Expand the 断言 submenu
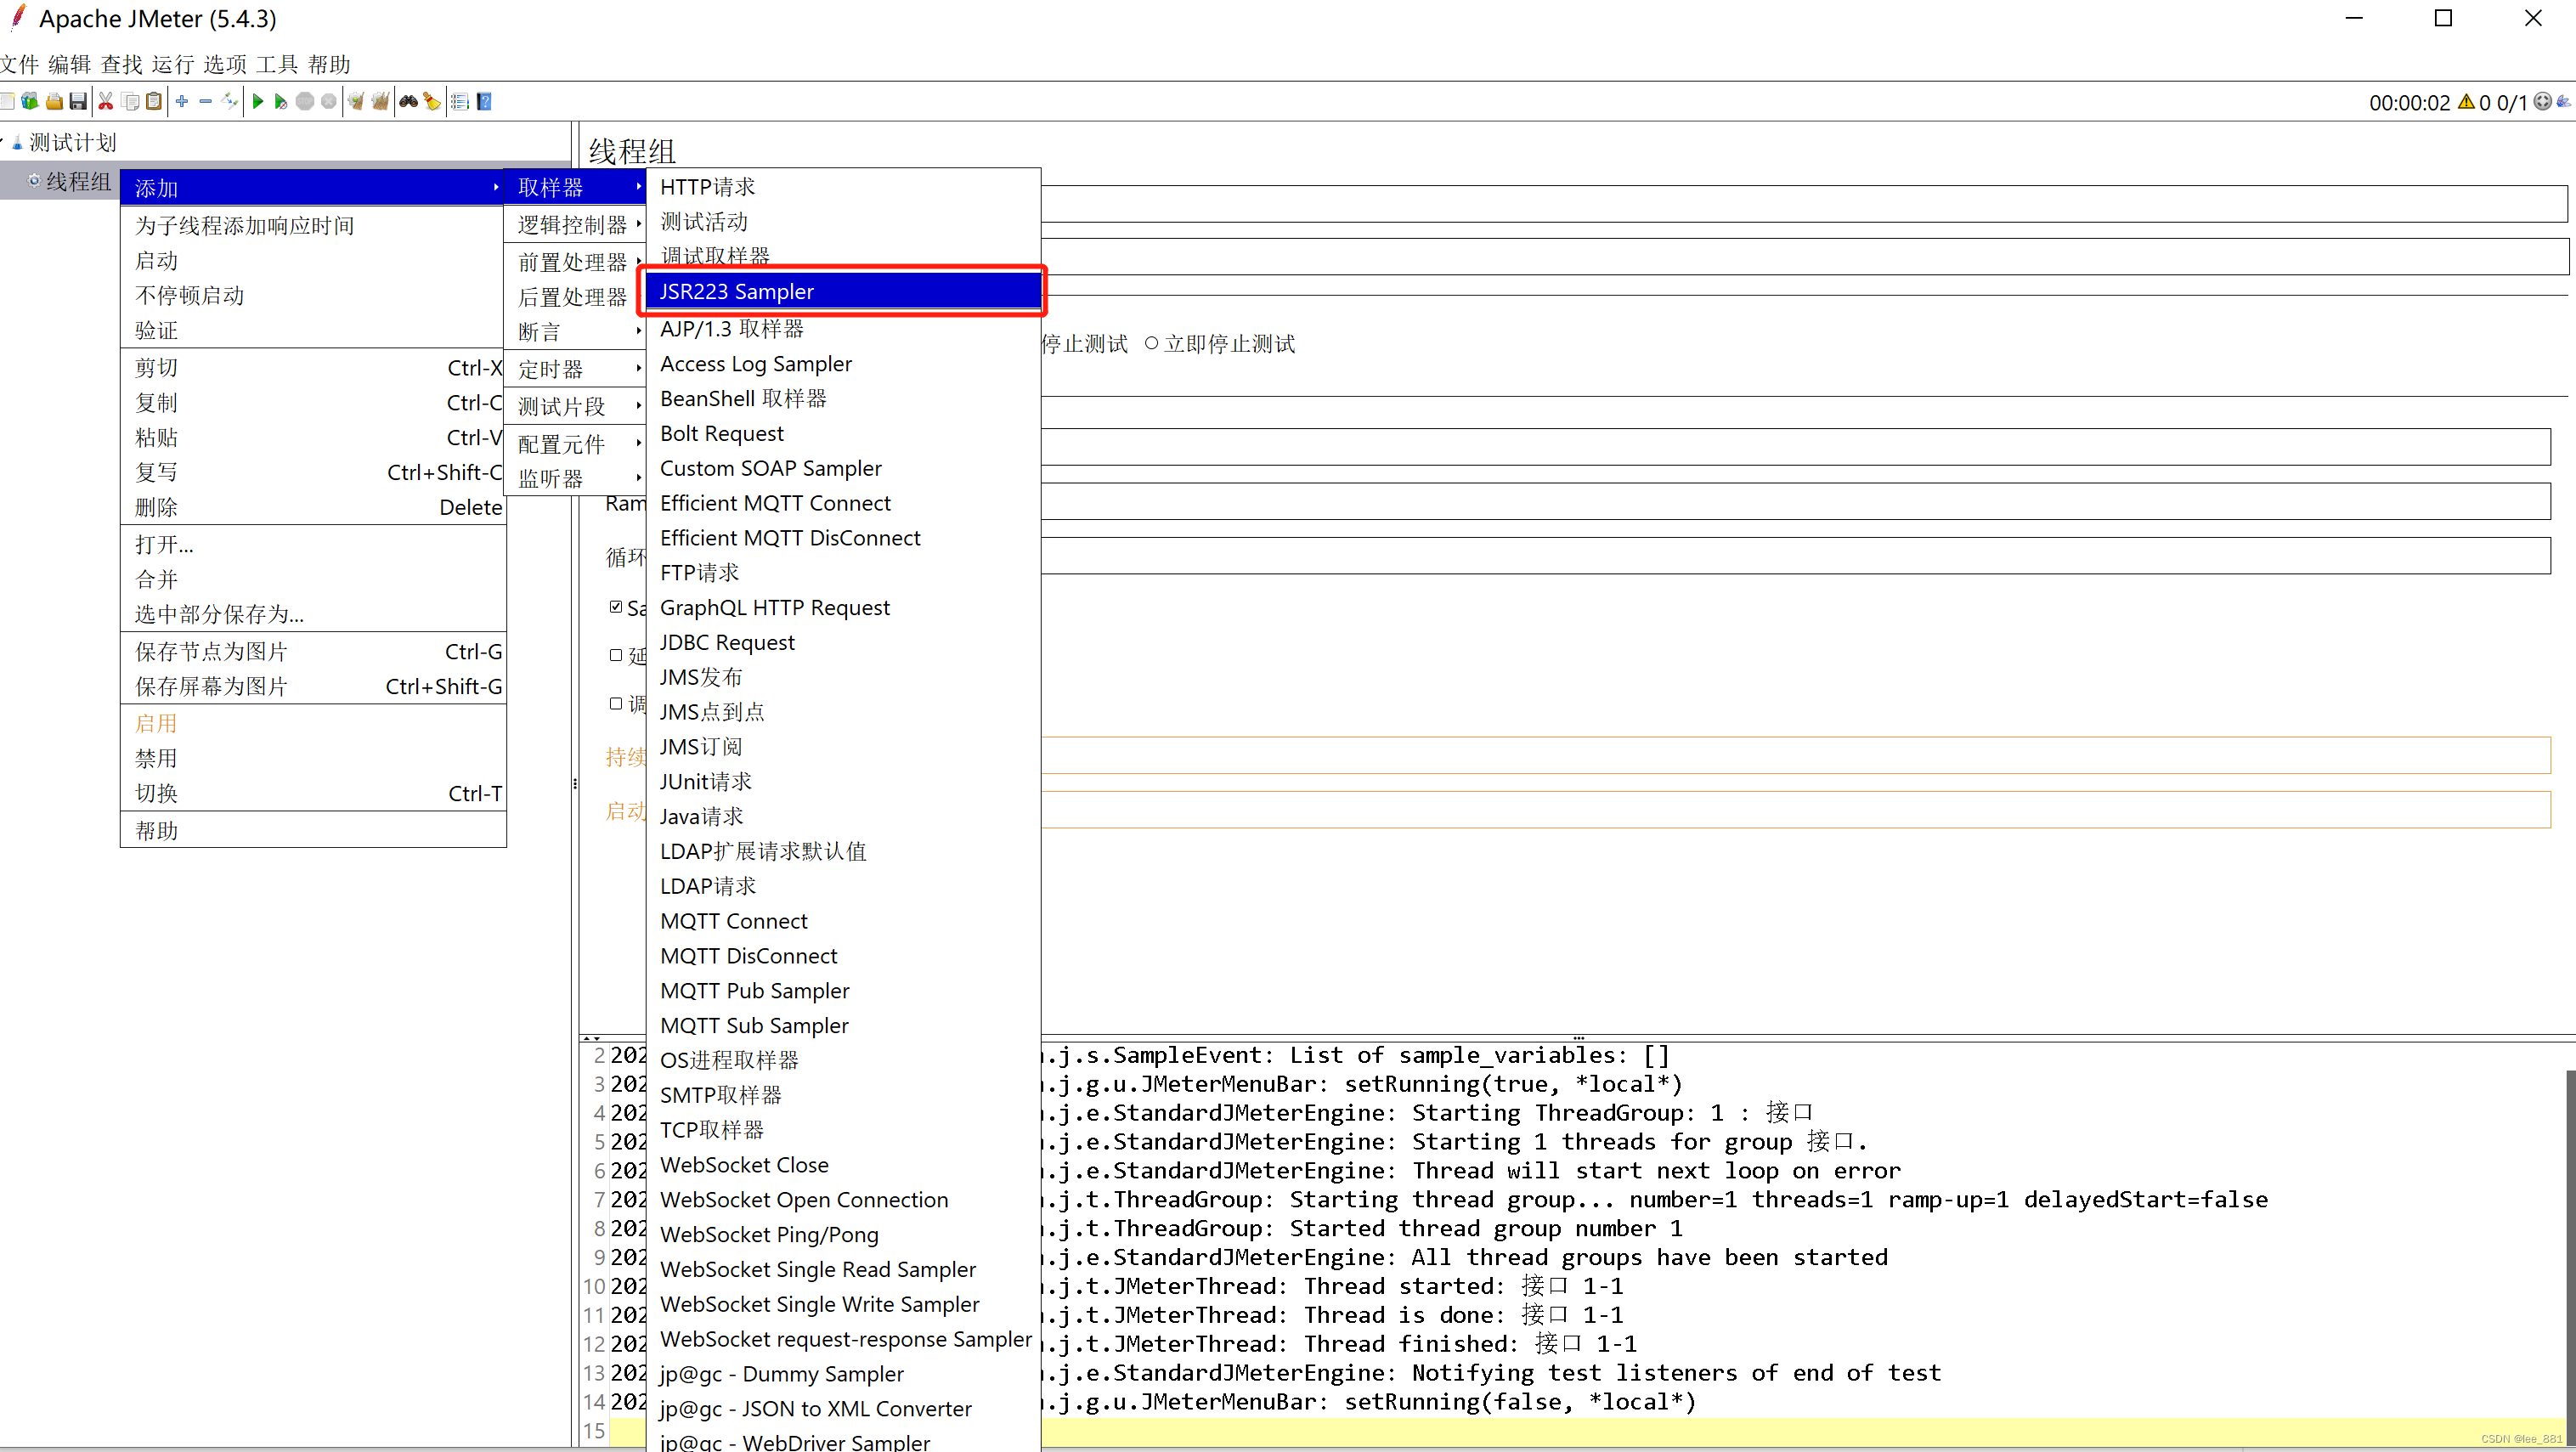 pos(576,331)
